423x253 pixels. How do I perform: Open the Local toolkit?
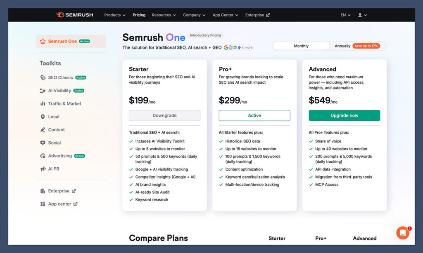(53, 117)
